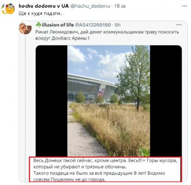
Task: Click the shamrock emoji beside illusion of life
Action: tap(39, 24)
